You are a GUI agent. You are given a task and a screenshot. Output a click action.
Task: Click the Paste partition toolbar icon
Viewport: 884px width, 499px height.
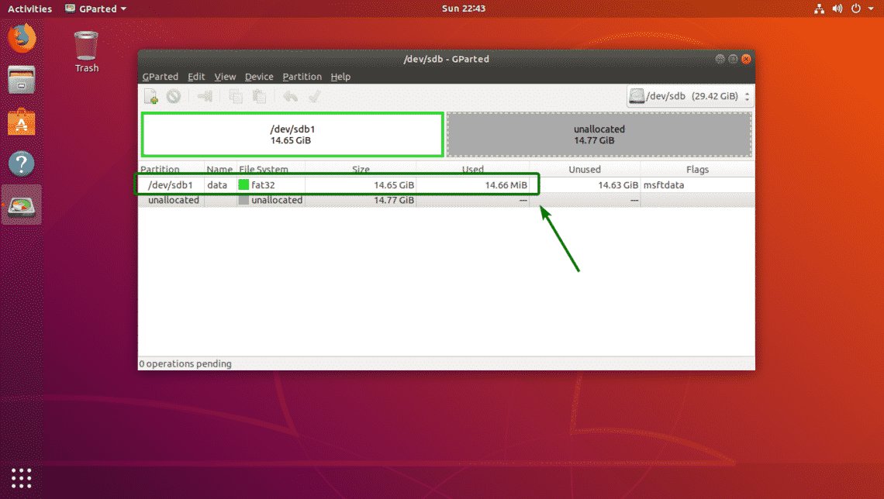tap(259, 96)
